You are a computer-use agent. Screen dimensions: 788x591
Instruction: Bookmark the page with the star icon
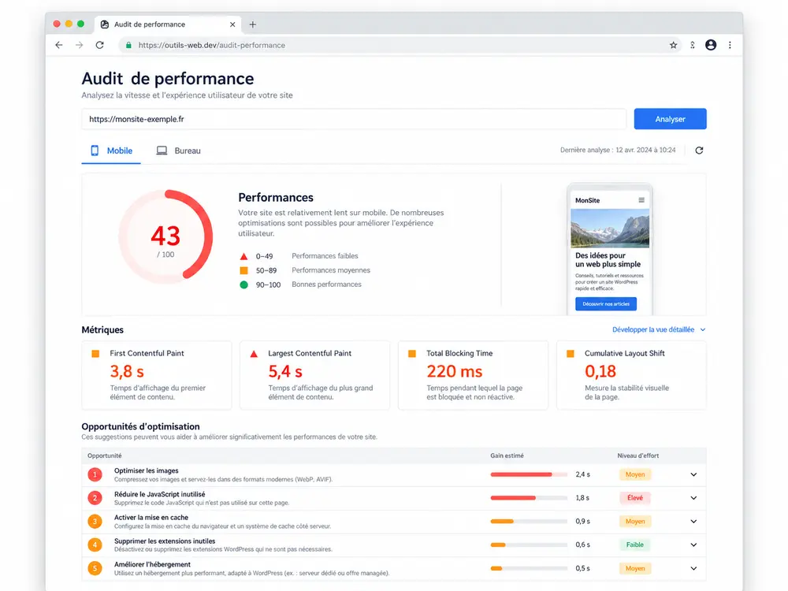pyautogui.click(x=674, y=45)
